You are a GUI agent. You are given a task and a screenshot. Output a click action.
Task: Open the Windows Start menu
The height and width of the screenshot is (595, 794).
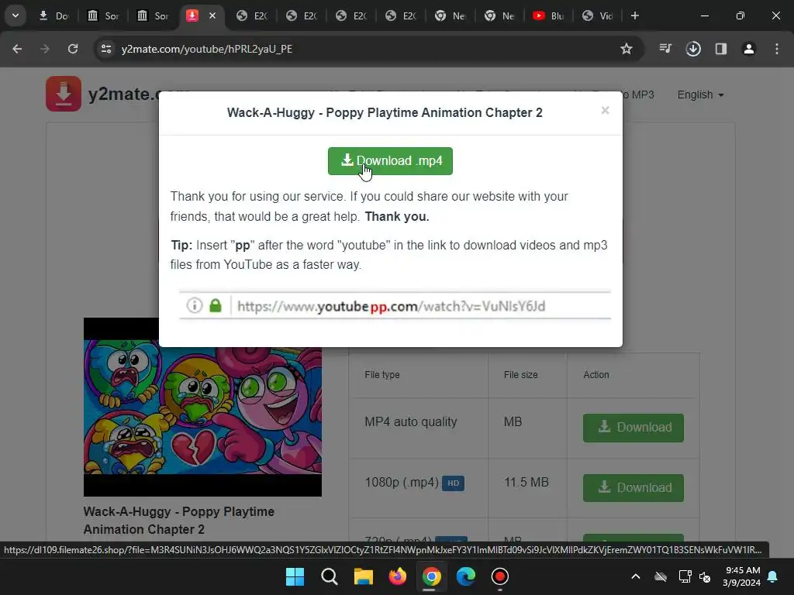pos(295,576)
